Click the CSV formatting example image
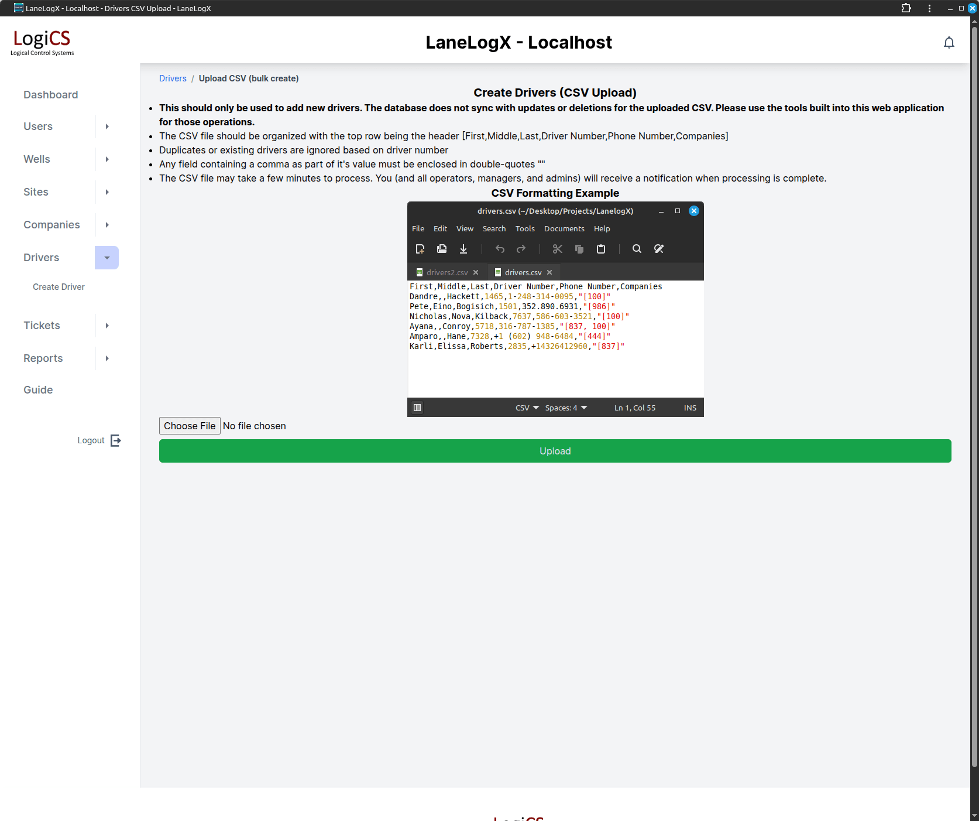This screenshot has height=821, width=979. 555,309
